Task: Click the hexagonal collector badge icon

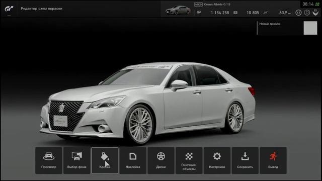Action: [307, 13]
